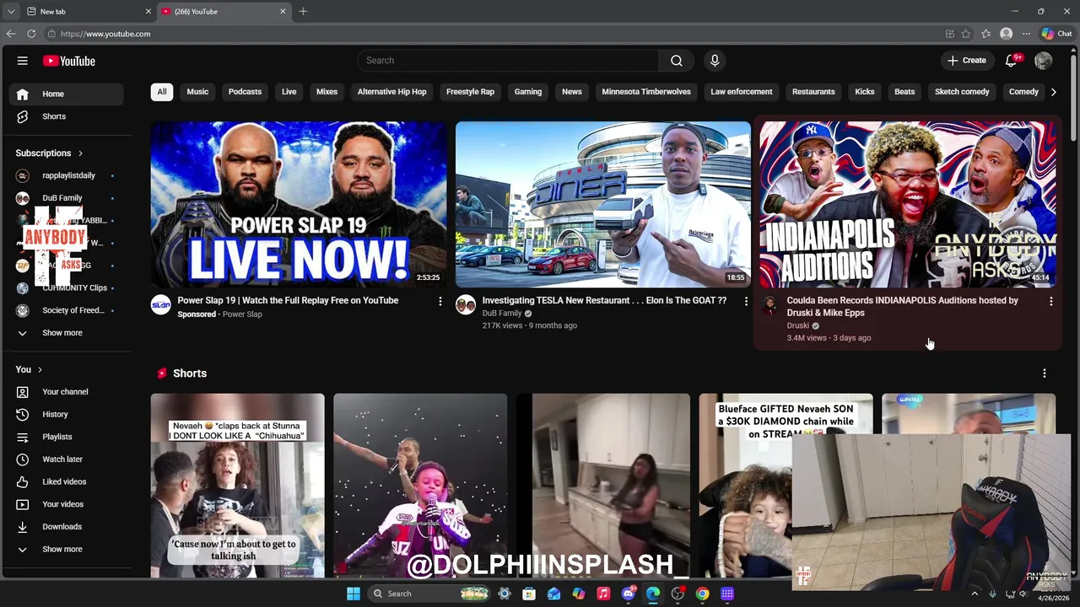This screenshot has width=1080, height=607.
Task: Open the YouTube hamburger guide menu
Action: point(23,61)
